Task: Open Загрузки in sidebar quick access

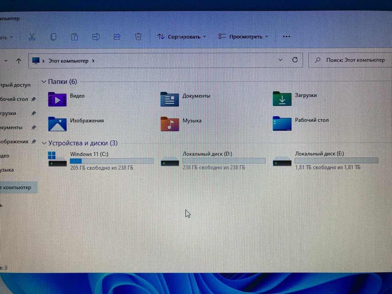Action: click(x=8, y=113)
